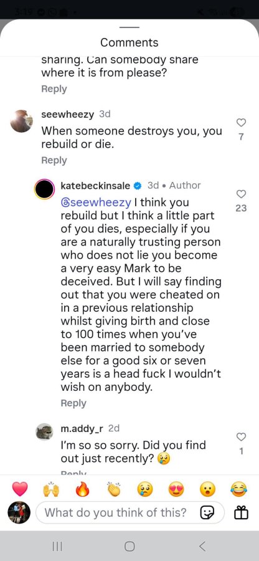Screen dimensions: 259x561
Task: Open the gift icon beside comment field
Action: (241, 513)
